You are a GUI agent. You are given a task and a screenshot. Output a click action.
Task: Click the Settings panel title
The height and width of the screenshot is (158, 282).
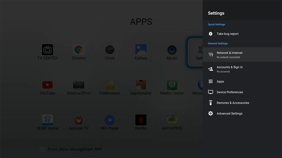[x=216, y=13]
